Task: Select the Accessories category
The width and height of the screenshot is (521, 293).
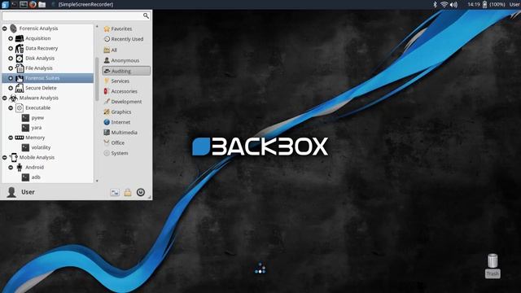Action: pos(126,91)
